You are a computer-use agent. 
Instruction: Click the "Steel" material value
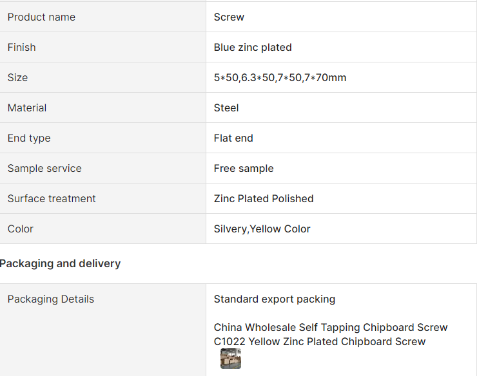pos(226,108)
